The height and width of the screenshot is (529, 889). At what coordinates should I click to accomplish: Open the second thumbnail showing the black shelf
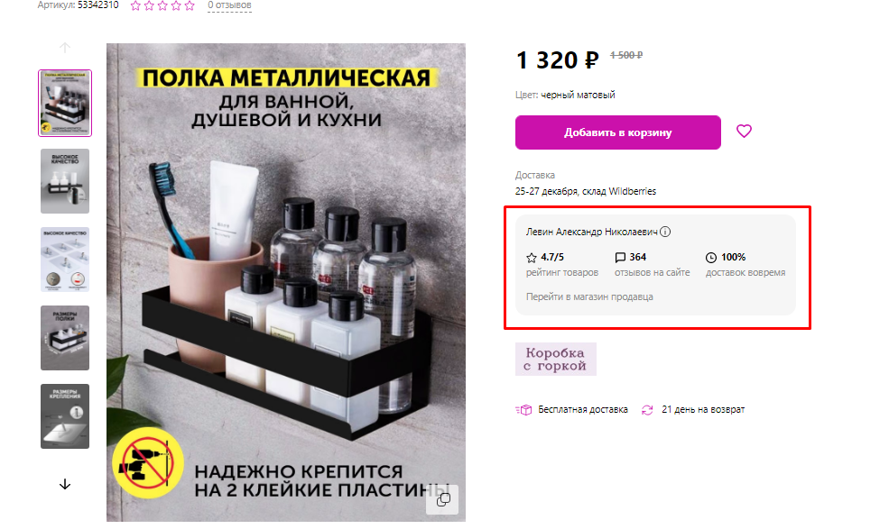tap(64, 180)
